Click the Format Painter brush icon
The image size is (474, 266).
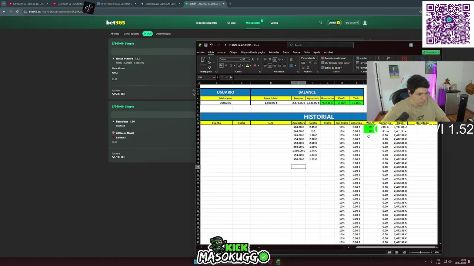tap(210, 68)
